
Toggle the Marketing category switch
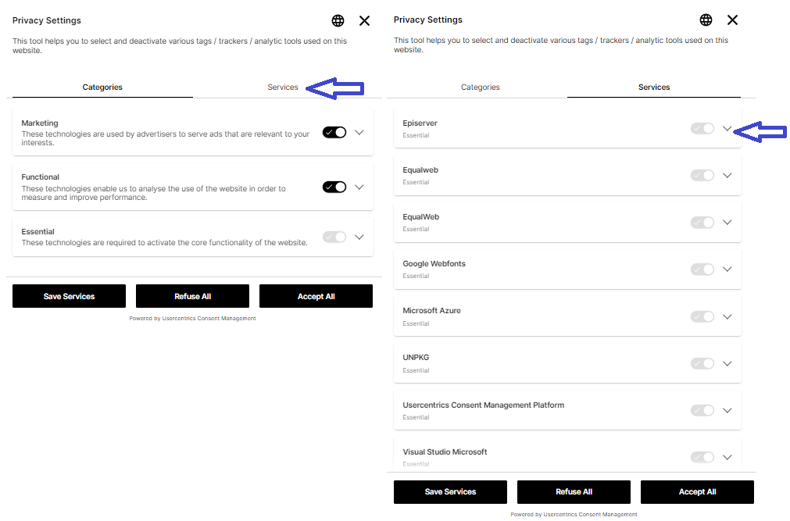point(334,133)
